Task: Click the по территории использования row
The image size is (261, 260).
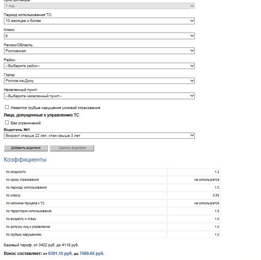Action: (112, 211)
